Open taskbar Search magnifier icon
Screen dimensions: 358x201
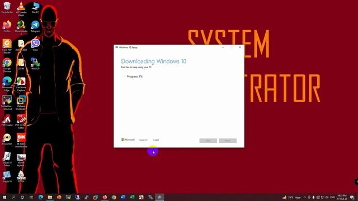(13, 197)
